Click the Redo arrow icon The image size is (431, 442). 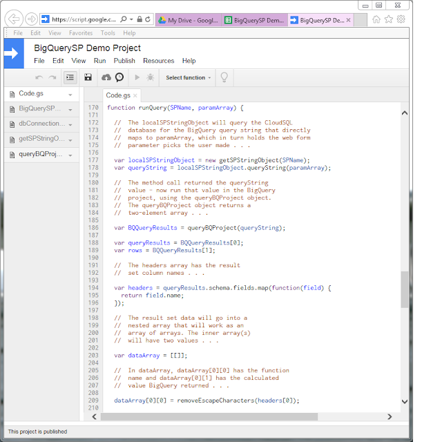pyautogui.click(x=52, y=77)
